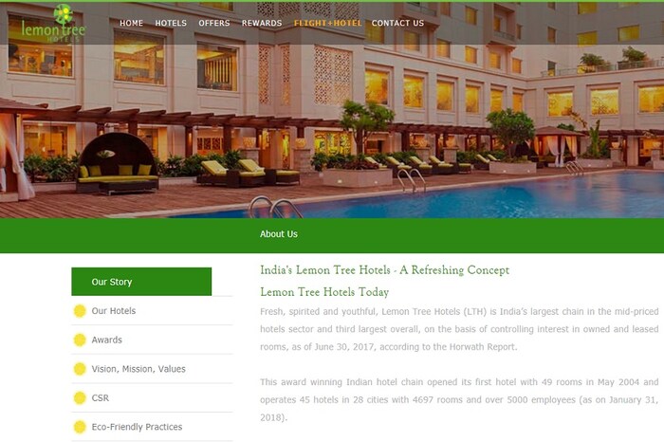Click the lemon icon beside Awards
The width and height of the screenshot is (664, 442).
point(80,340)
